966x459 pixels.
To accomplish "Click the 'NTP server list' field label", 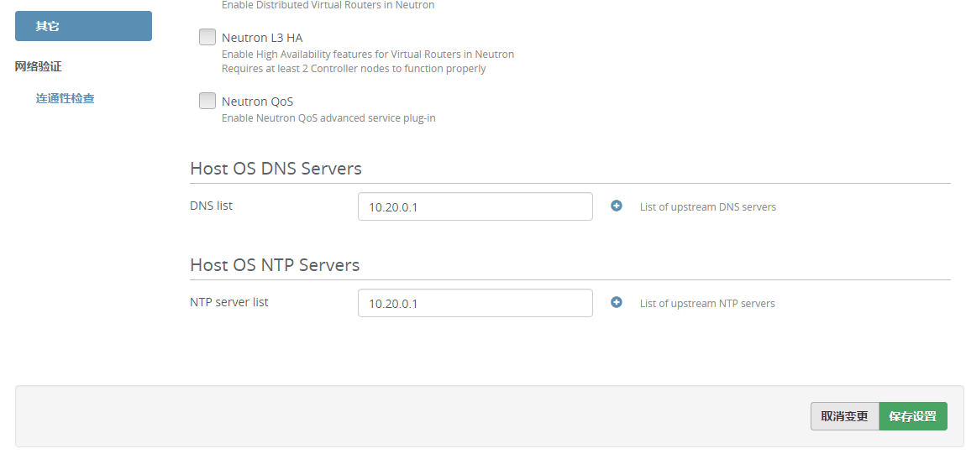I will [x=229, y=302].
